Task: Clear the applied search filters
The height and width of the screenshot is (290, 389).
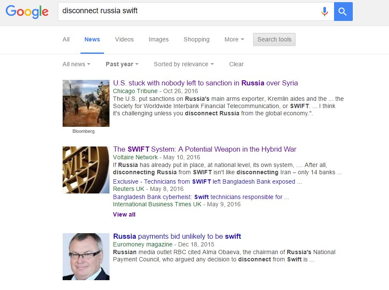Action: tap(236, 64)
